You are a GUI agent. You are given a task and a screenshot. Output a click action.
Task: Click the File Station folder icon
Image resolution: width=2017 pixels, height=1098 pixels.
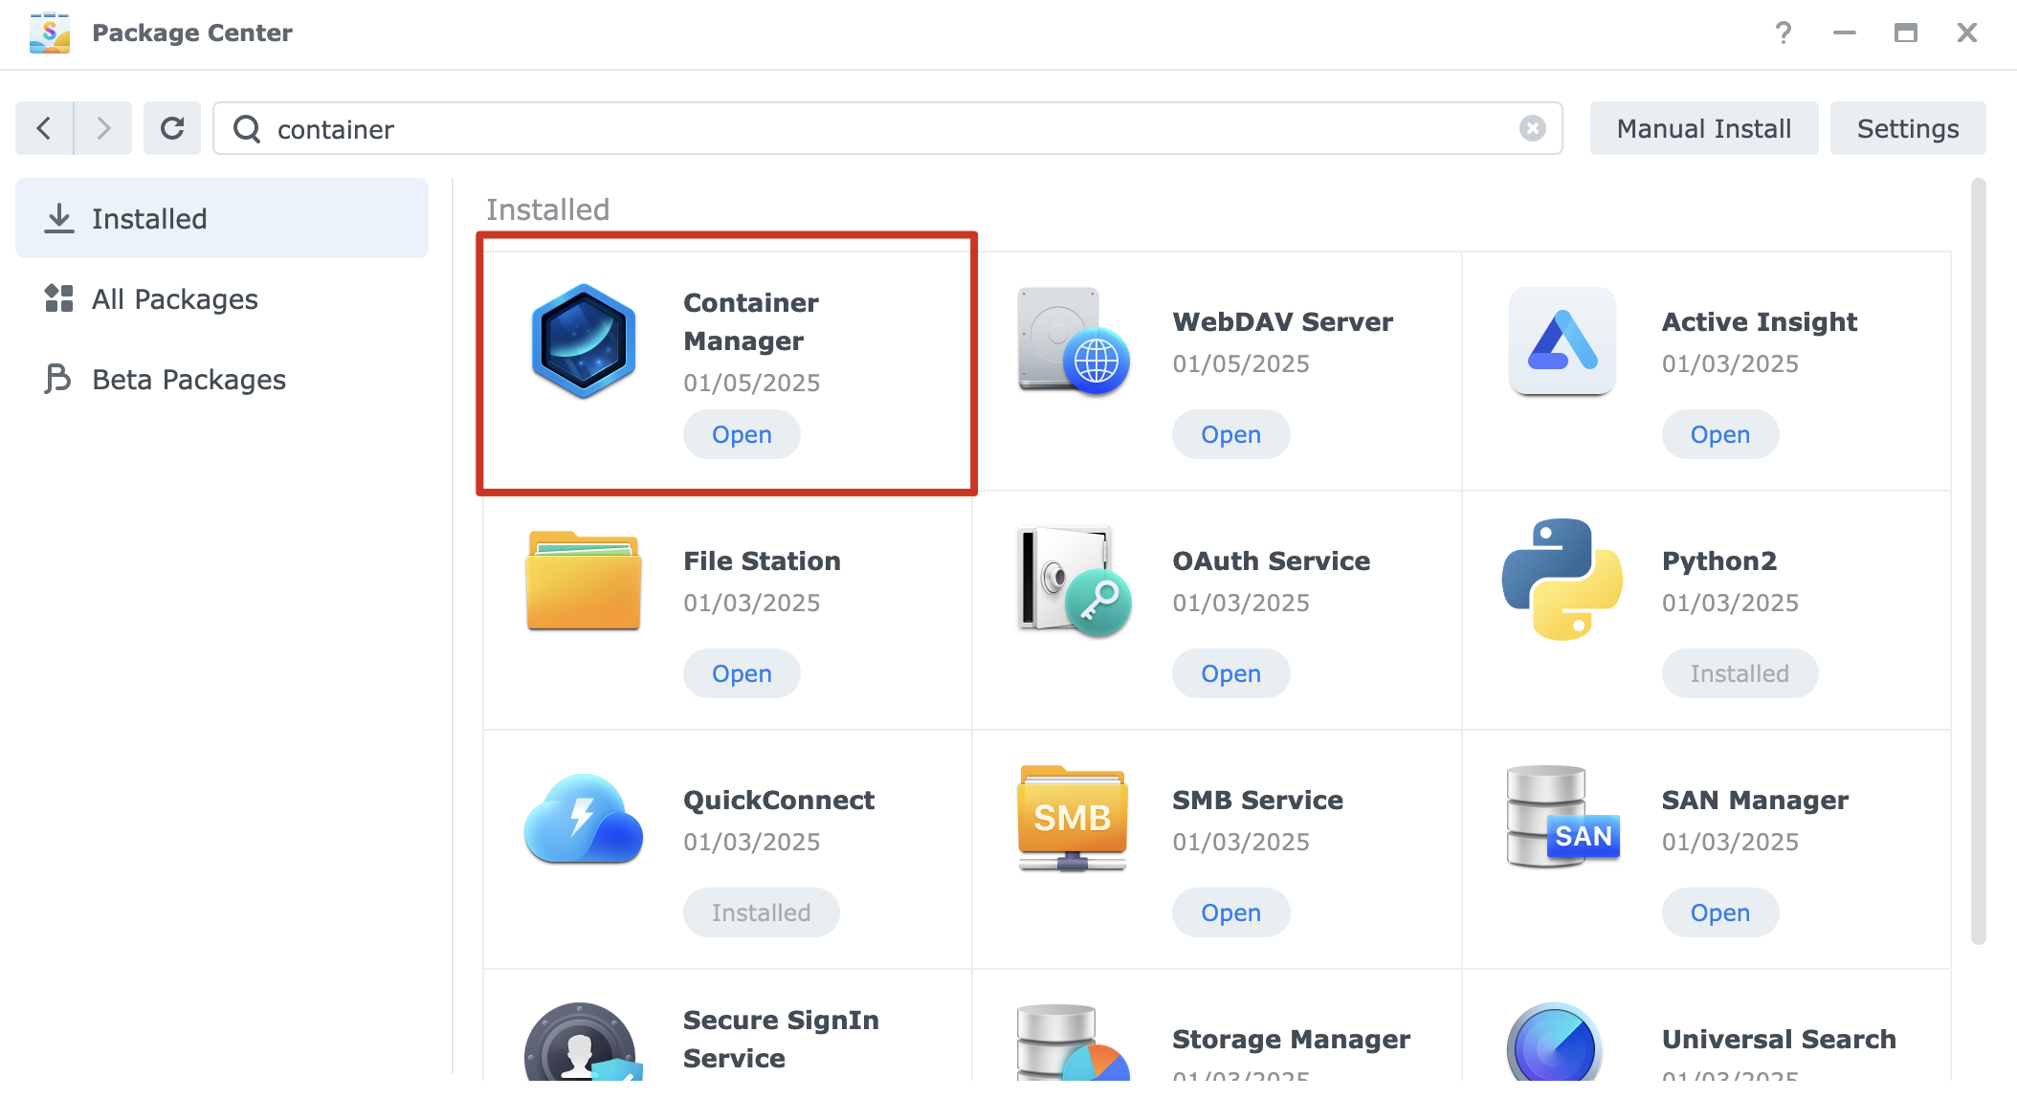point(584,580)
